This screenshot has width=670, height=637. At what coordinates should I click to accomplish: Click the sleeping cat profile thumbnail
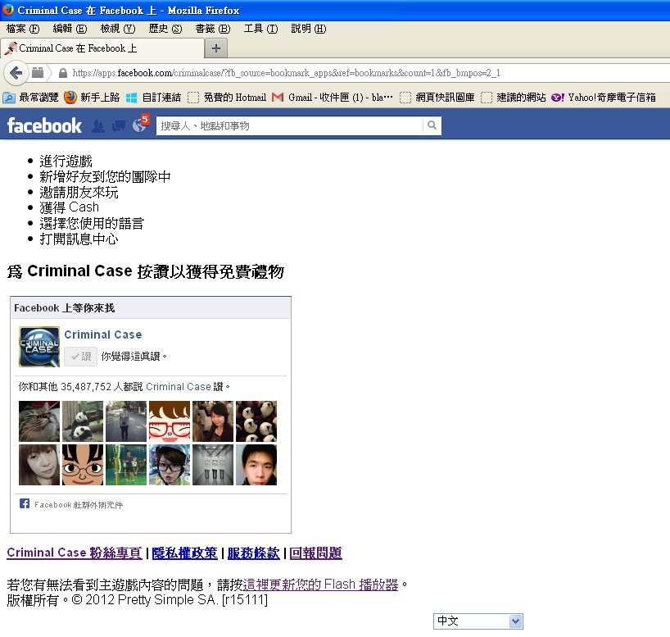point(39,421)
